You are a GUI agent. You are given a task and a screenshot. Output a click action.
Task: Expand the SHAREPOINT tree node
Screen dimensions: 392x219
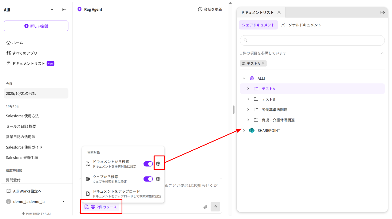244,130
